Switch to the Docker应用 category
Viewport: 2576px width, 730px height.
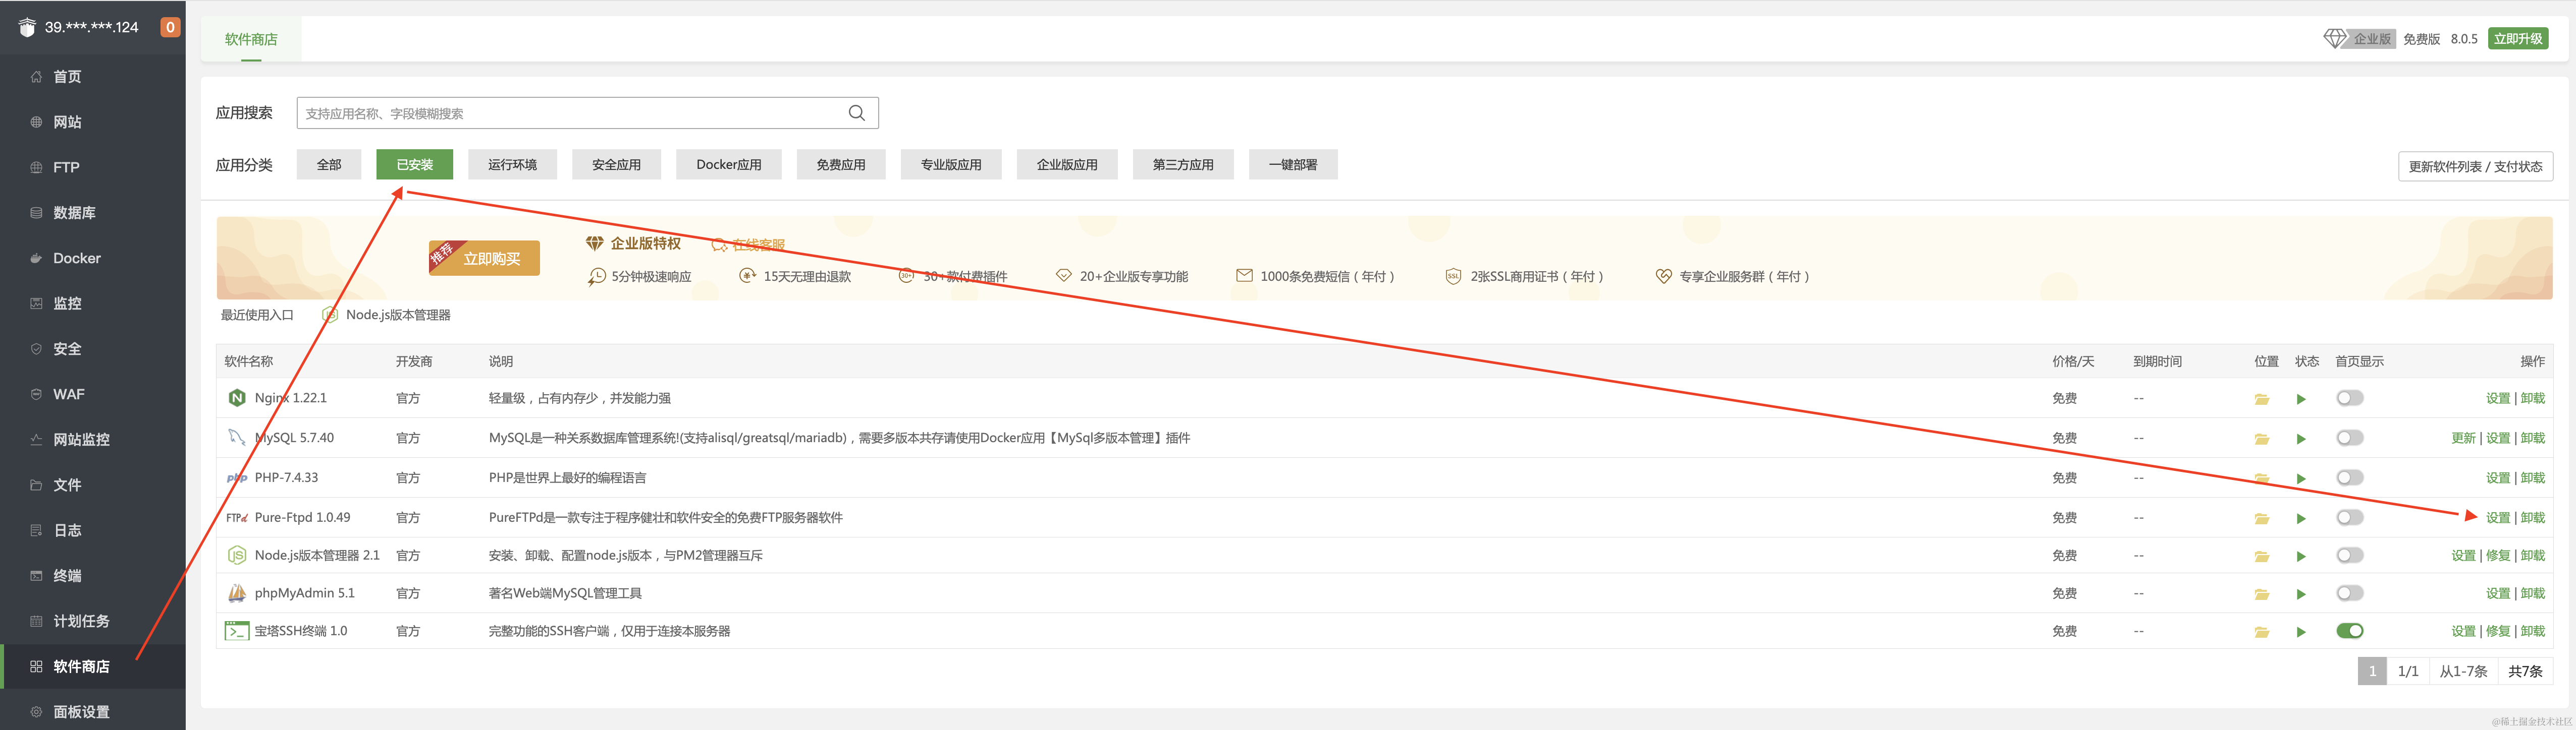(x=728, y=165)
